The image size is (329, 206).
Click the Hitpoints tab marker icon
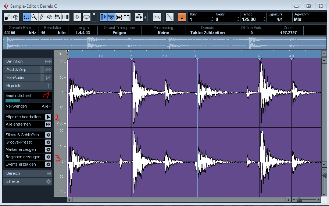(x=48, y=86)
